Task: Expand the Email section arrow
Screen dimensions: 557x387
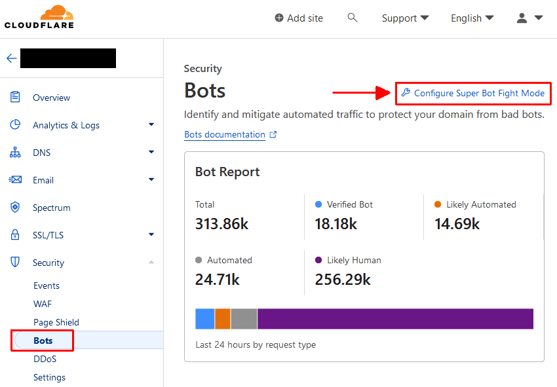Action: click(151, 179)
